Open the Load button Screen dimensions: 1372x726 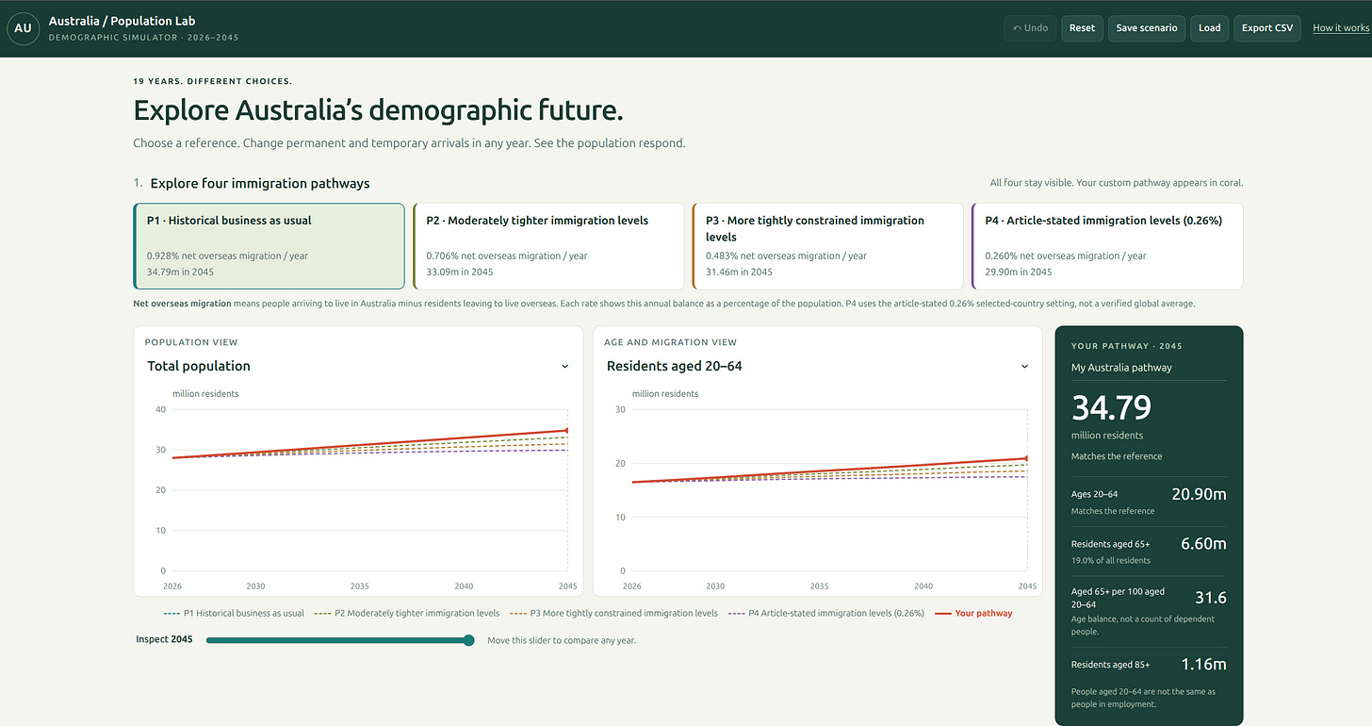point(1210,28)
